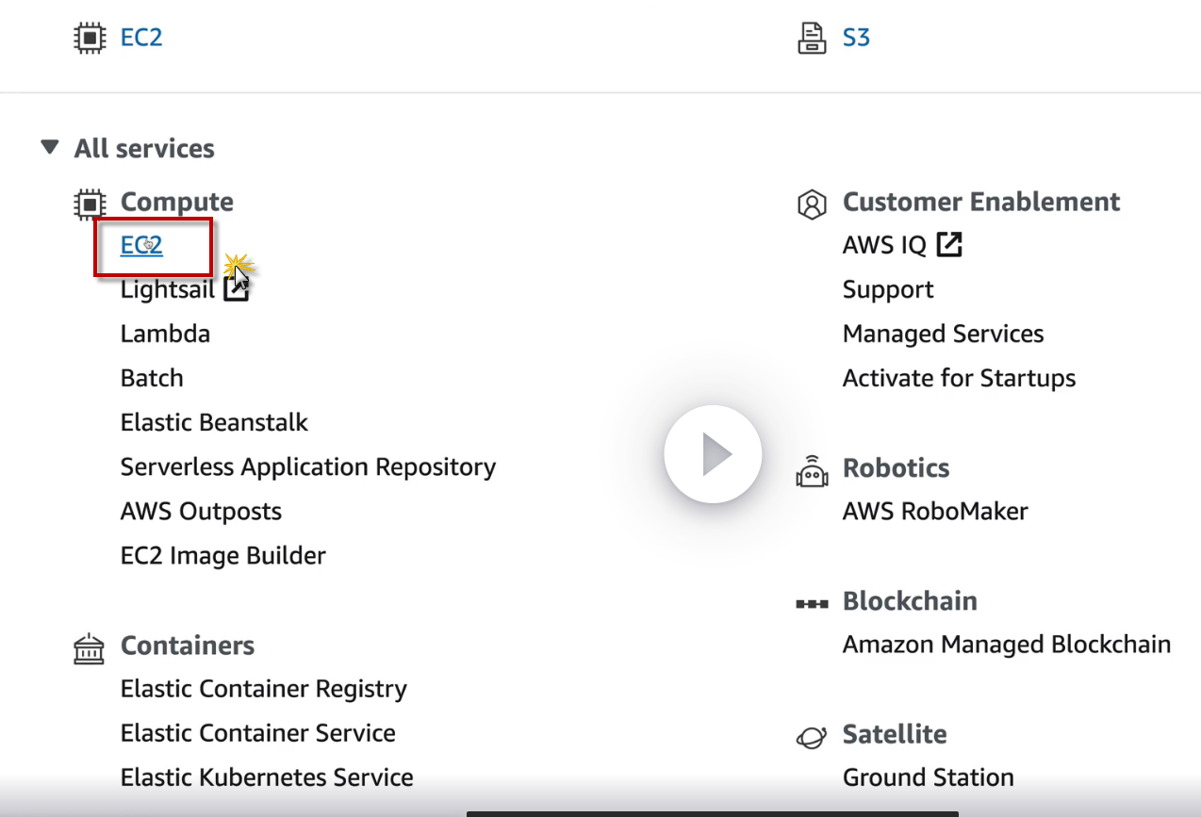1201x817 pixels.
Task: Click the external link icon beside AWS IQ
Action: point(949,246)
